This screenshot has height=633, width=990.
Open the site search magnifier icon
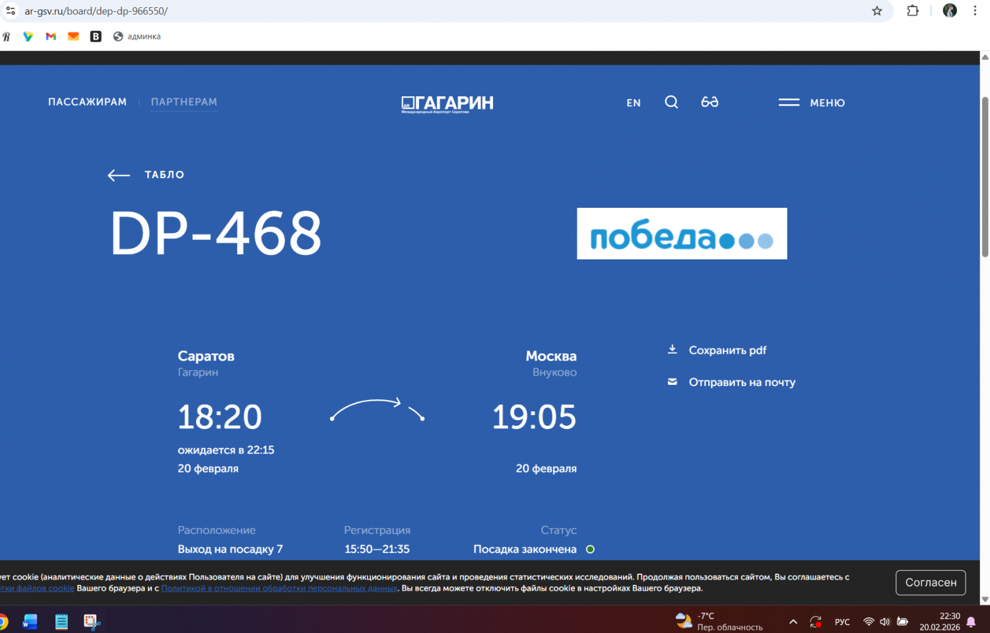click(x=671, y=102)
